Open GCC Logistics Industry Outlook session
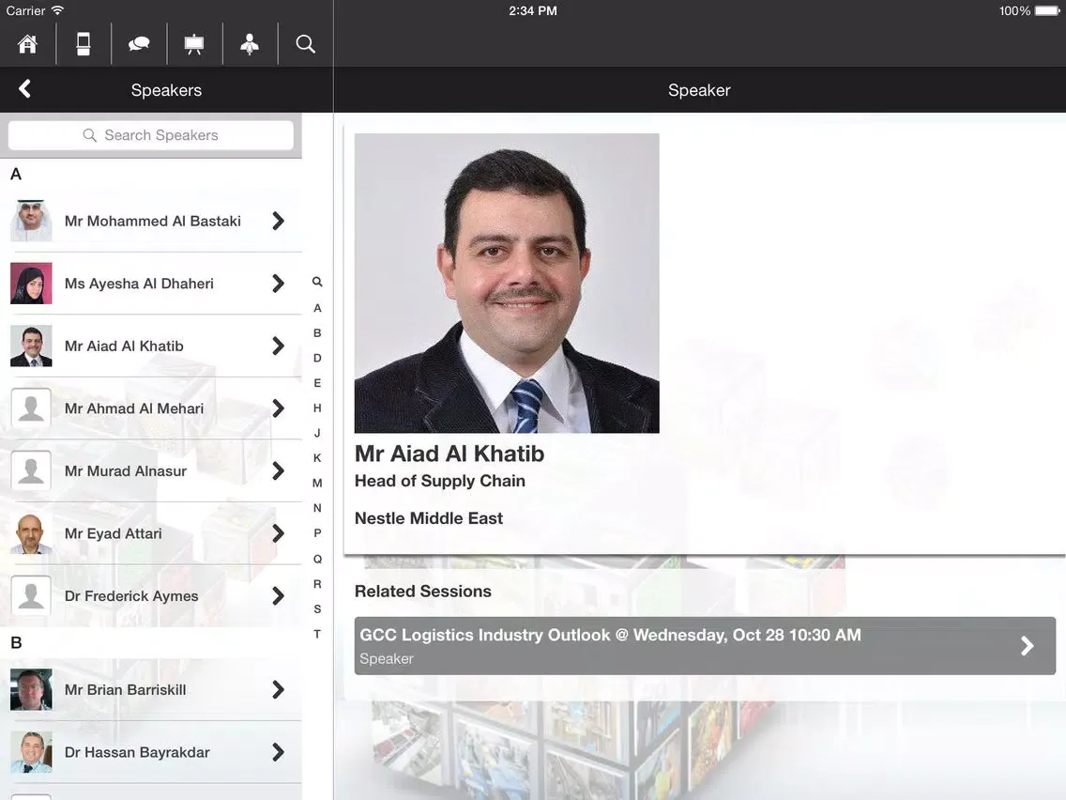Screen dimensions: 1066x800 pos(705,646)
